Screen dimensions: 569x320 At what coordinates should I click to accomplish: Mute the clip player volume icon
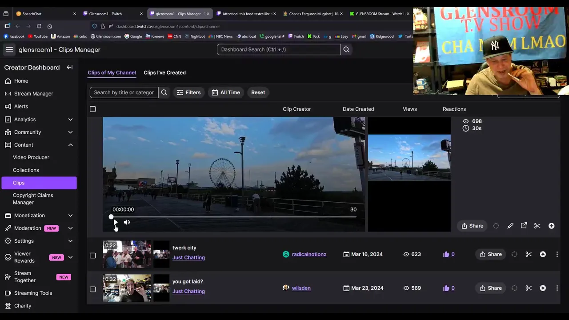[x=127, y=222]
